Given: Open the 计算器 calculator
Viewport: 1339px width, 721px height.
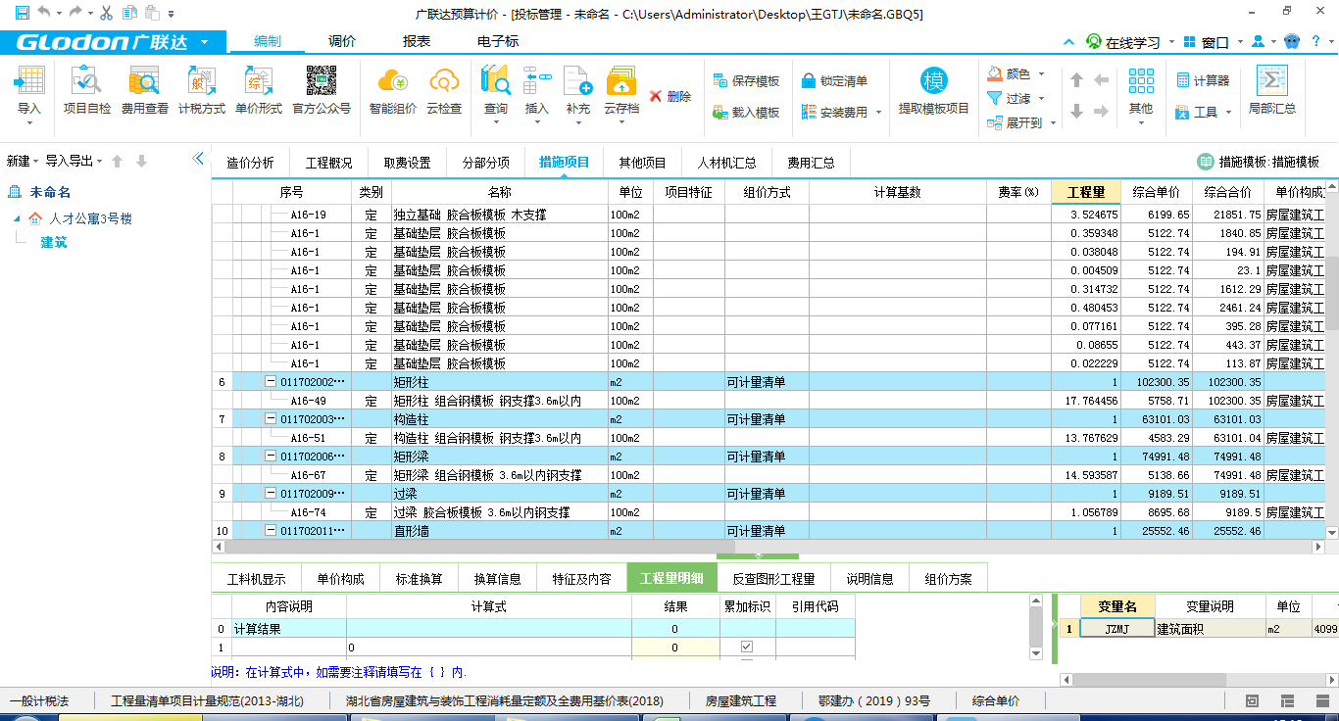Looking at the screenshot, I should [x=1203, y=80].
